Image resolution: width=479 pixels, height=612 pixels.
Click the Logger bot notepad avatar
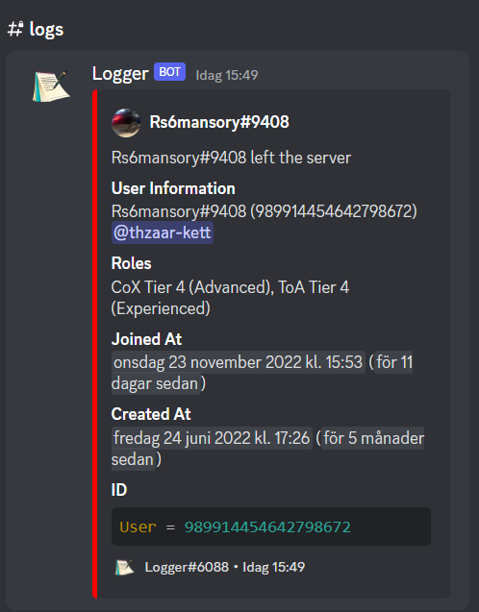(51, 86)
